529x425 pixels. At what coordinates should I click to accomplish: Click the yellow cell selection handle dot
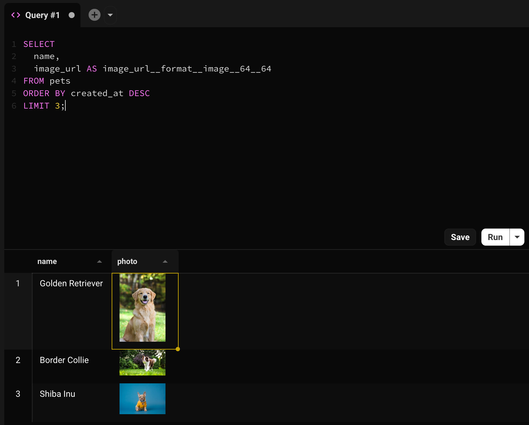178,349
